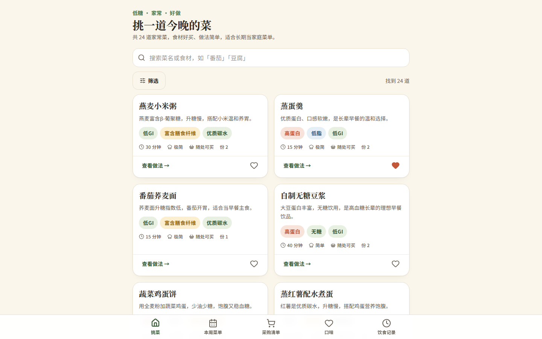Open the 蒸蛋羹 recipe title
Image resolution: width=542 pixels, height=339 pixels.
point(292,106)
